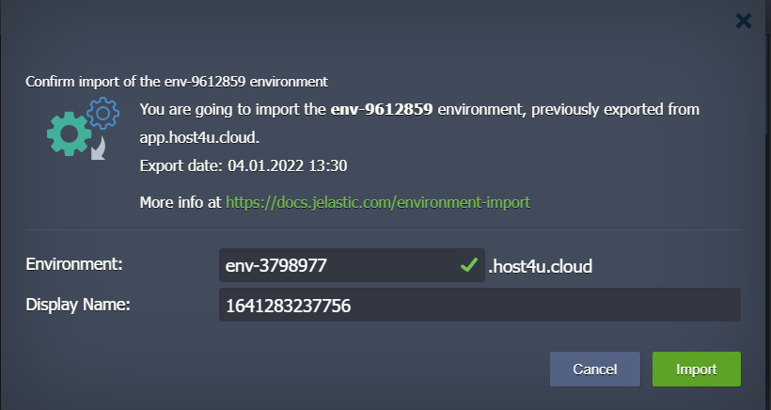Click the More info at text

[181, 202]
